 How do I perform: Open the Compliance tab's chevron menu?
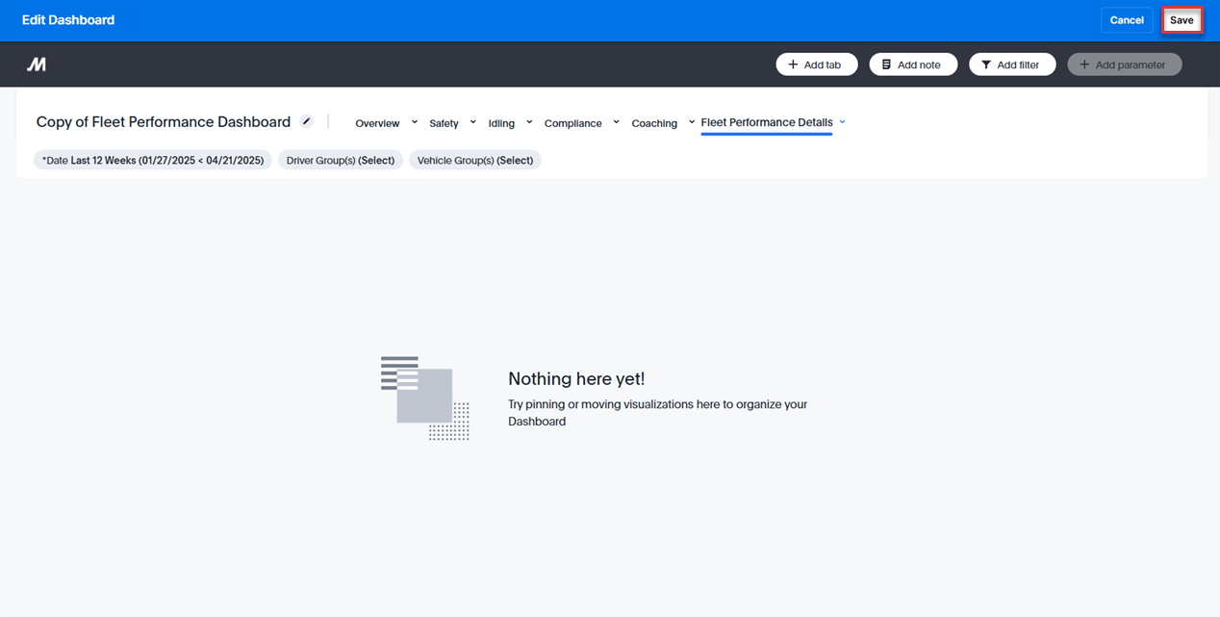[x=617, y=122]
